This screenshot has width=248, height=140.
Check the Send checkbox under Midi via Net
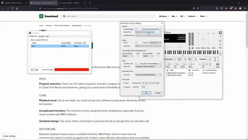tap(124, 83)
